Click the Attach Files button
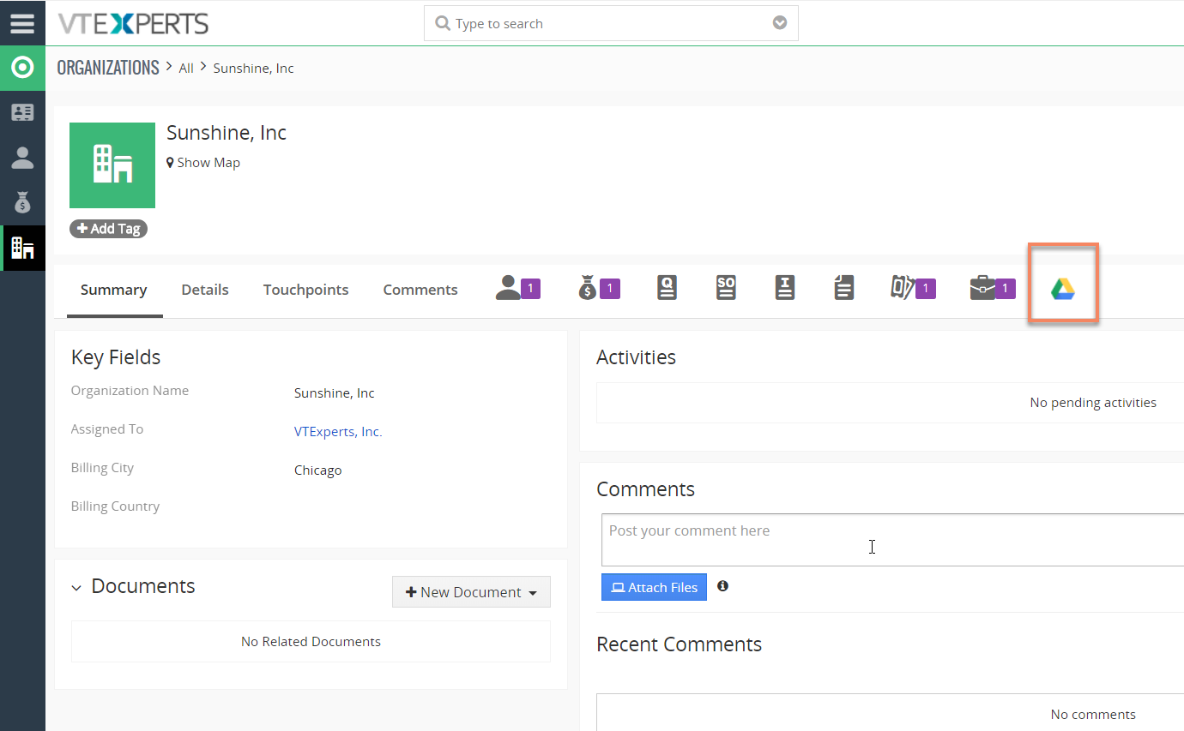This screenshot has height=731, width=1184. tap(654, 587)
